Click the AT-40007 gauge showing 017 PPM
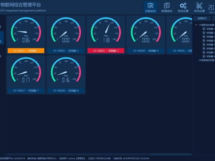Screen dimensions: 215x161 click(26, 71)
